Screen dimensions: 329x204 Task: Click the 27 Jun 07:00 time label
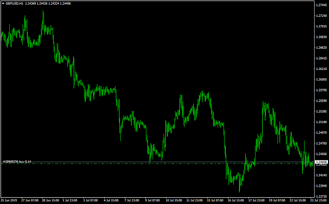point(30,200)
